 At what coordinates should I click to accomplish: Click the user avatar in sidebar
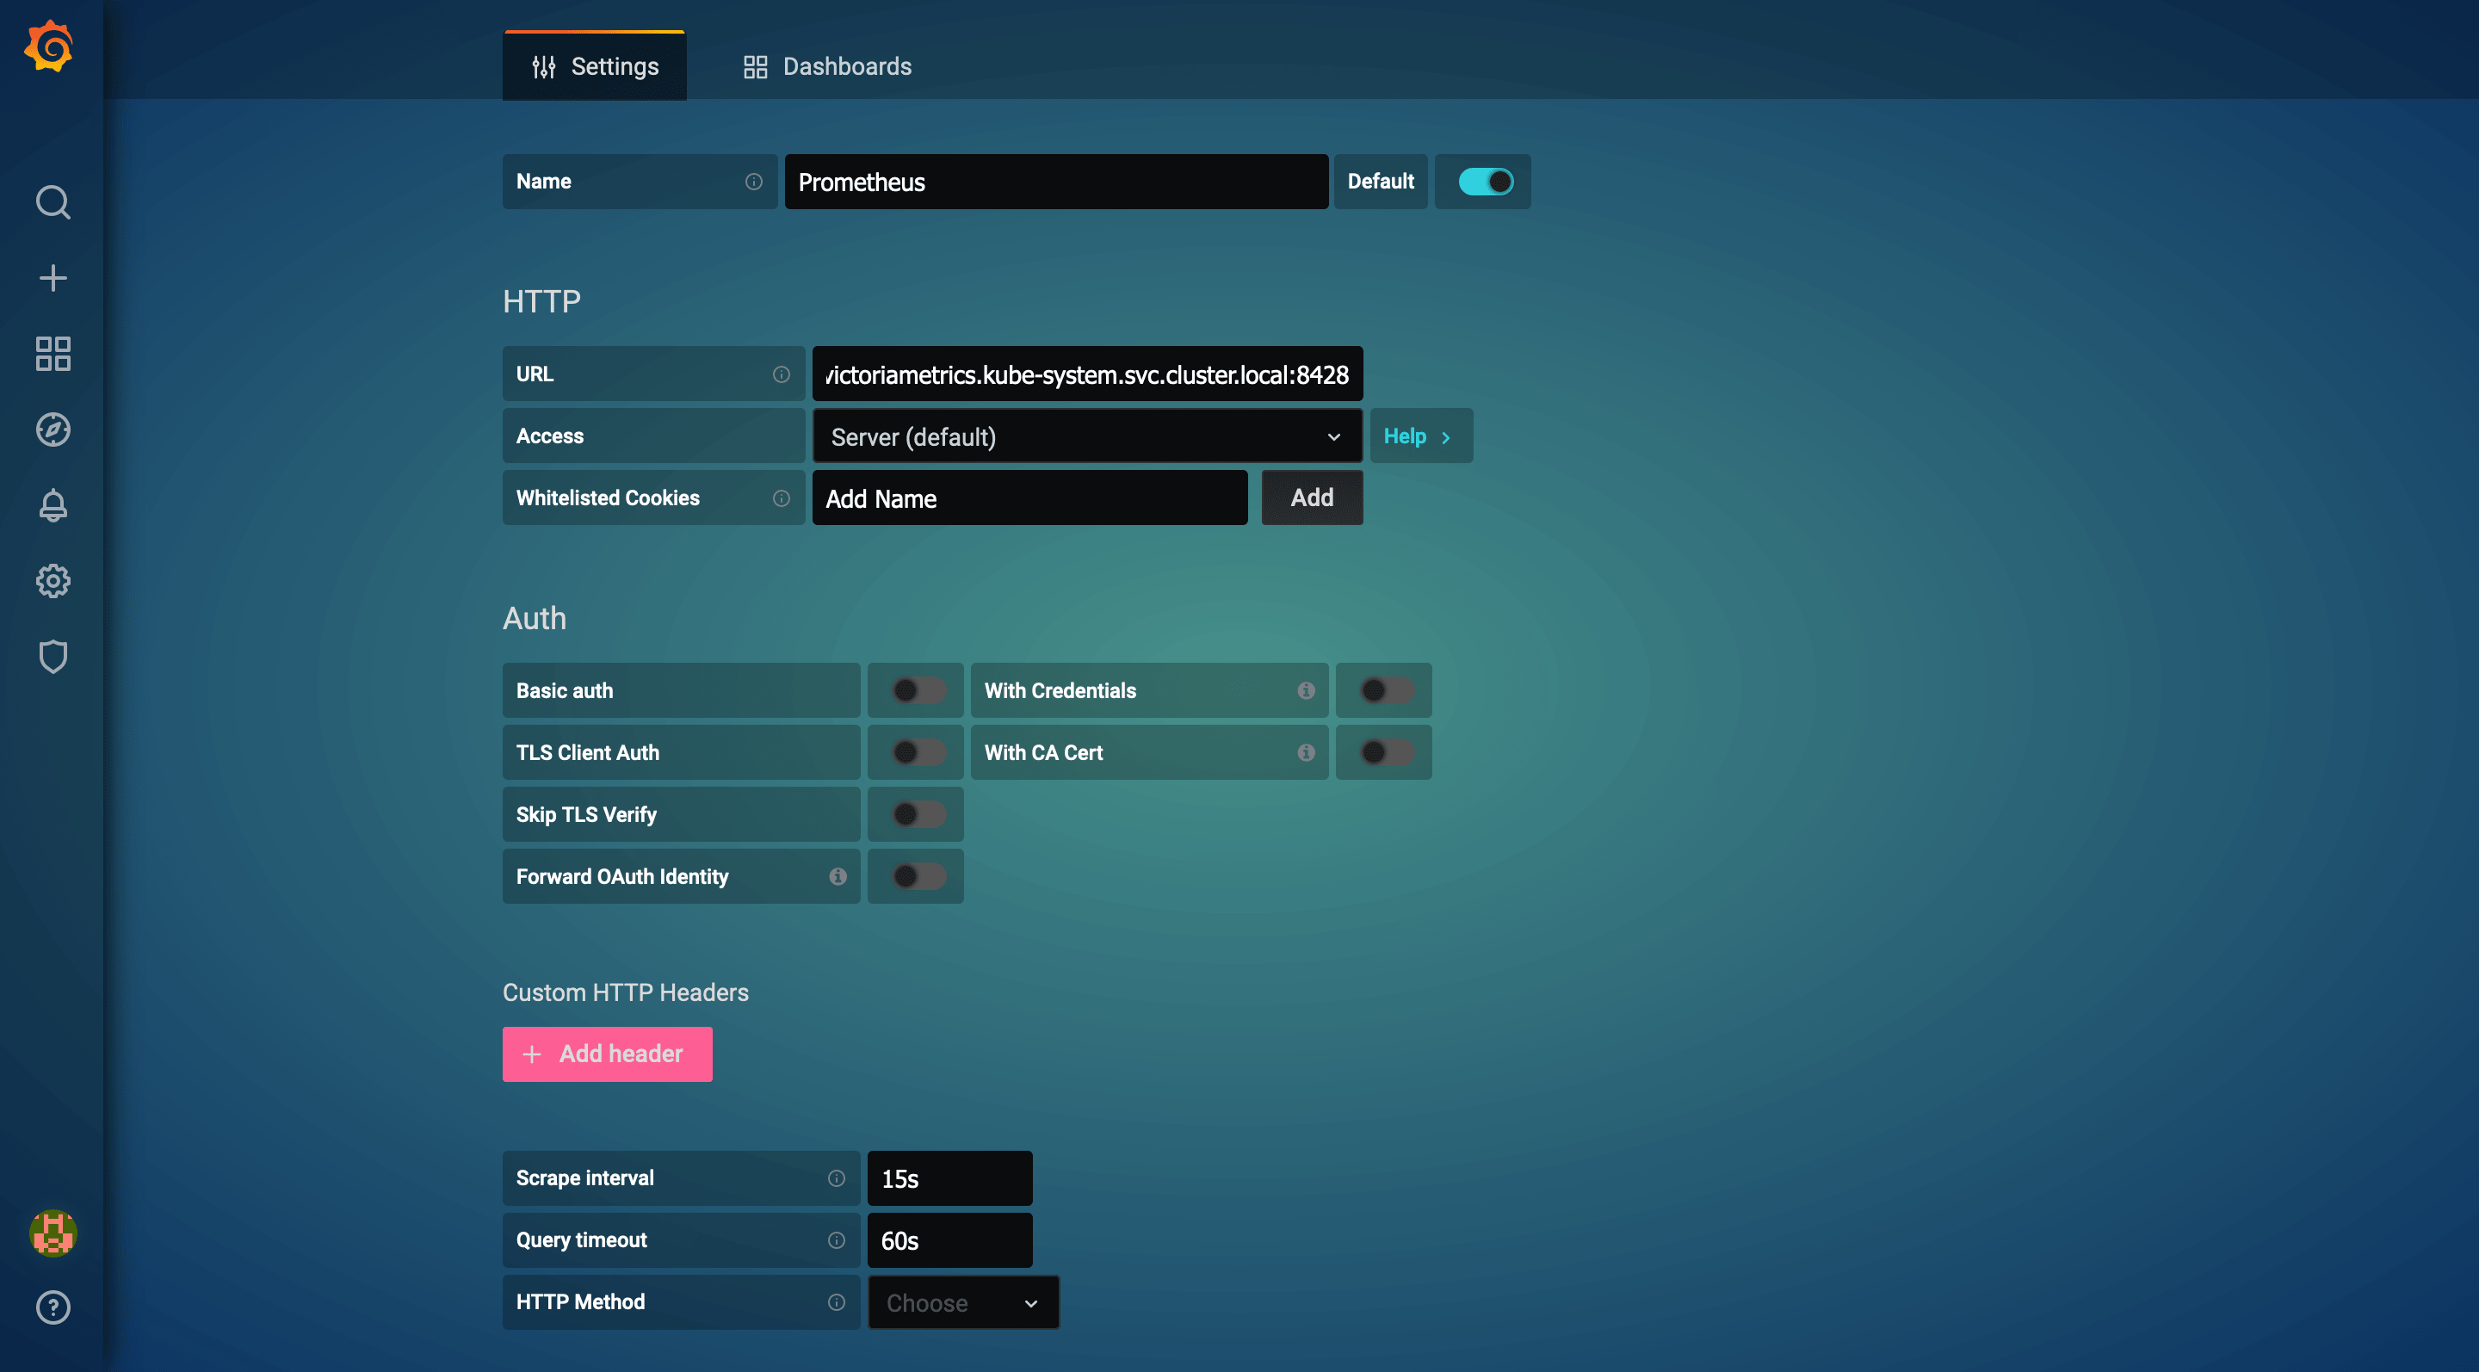(53, 1233)
